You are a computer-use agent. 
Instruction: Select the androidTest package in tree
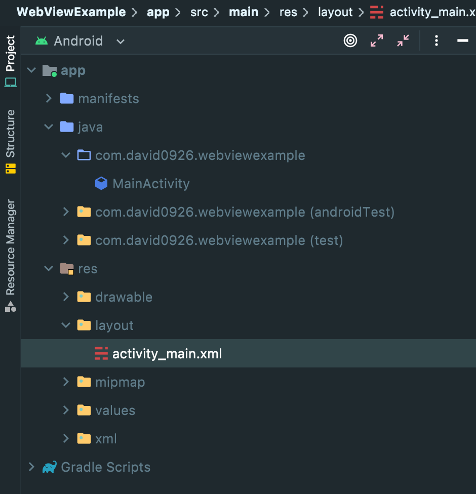point(245,212)
